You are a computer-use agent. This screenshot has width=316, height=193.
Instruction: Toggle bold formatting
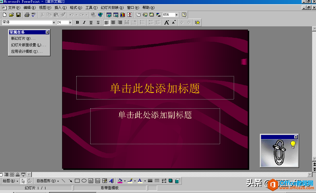point(78,22)
